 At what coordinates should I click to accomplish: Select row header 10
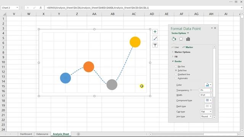pos(3,62)
